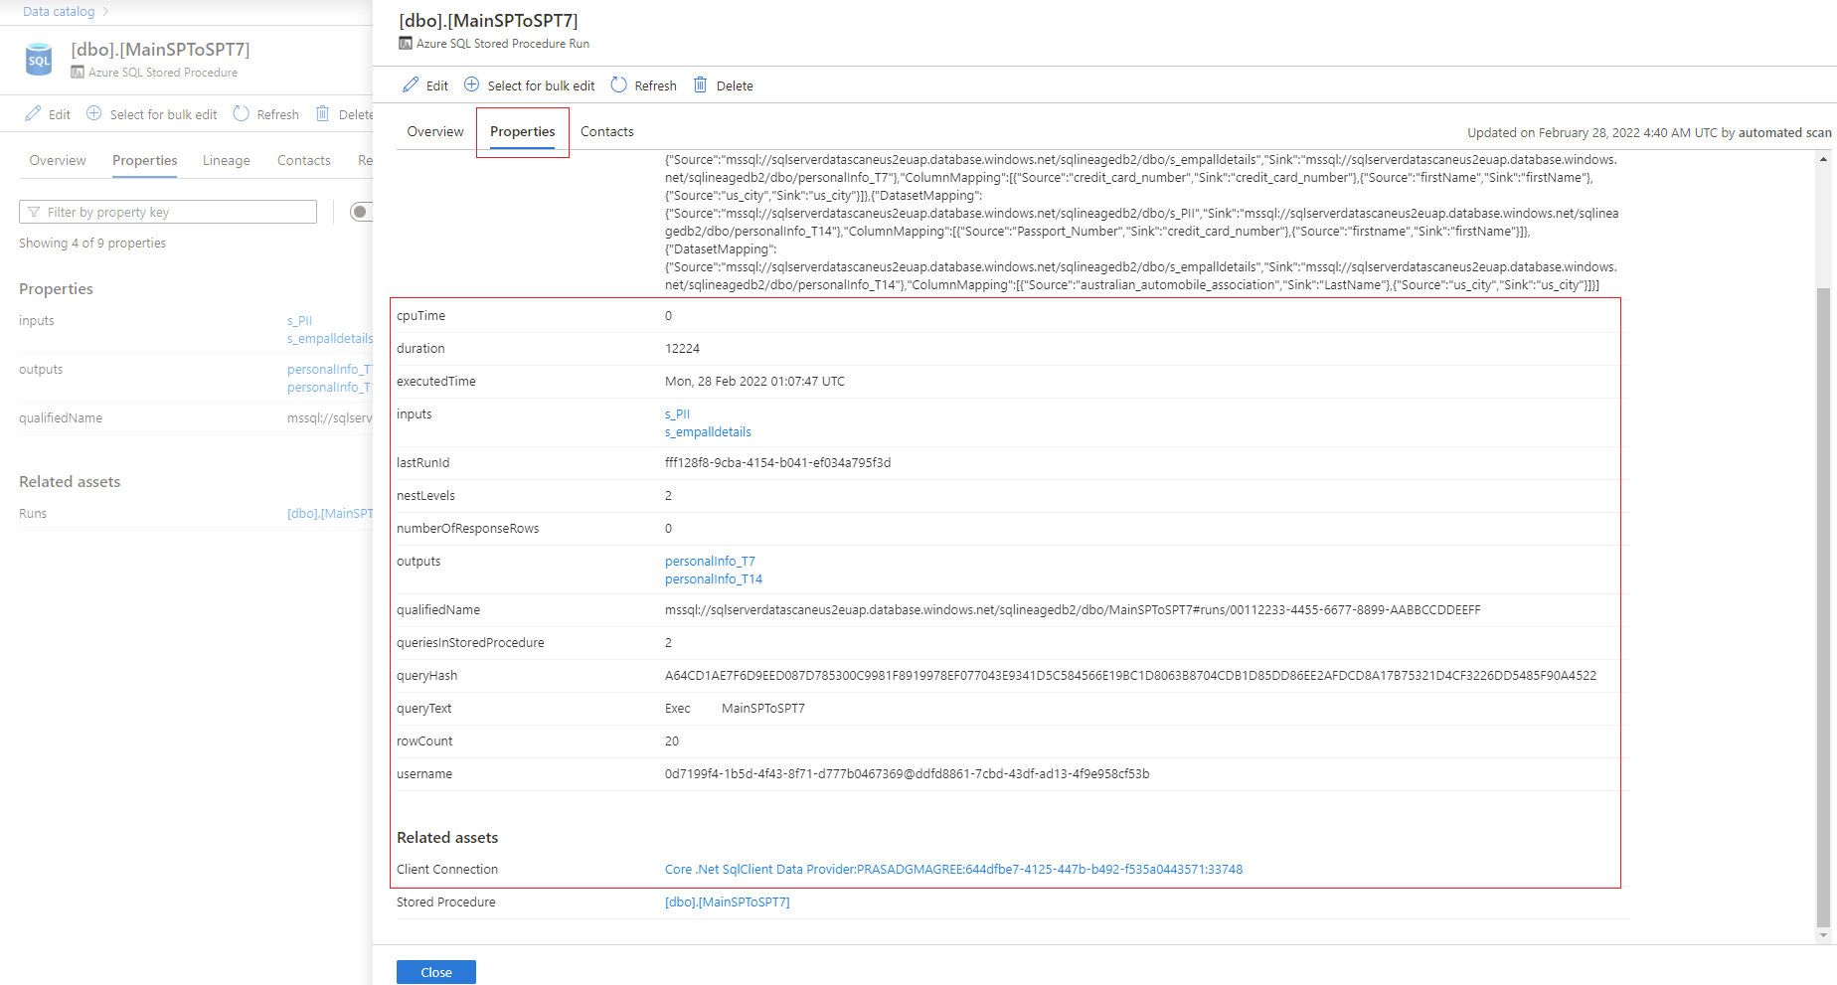This screenshot has width=1837, height=985.
Task: Click the Delete trash icon in the dialog toolbar
Action: coord(700,85)
